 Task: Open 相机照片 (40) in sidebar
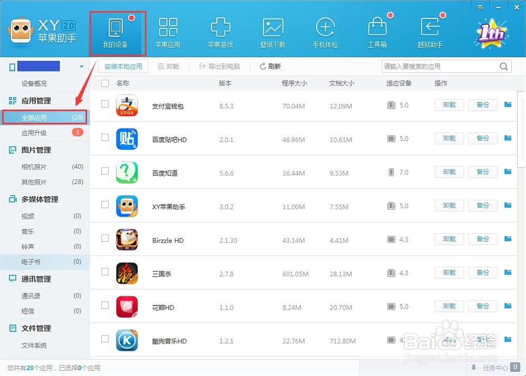coord(45,167)
